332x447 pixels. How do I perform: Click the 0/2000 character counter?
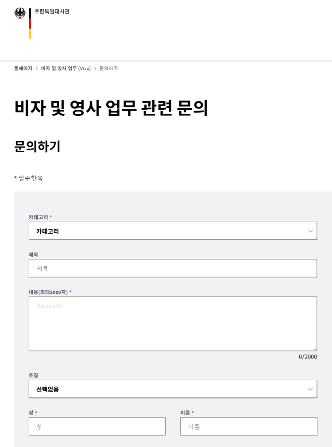(x=308, y=357)
